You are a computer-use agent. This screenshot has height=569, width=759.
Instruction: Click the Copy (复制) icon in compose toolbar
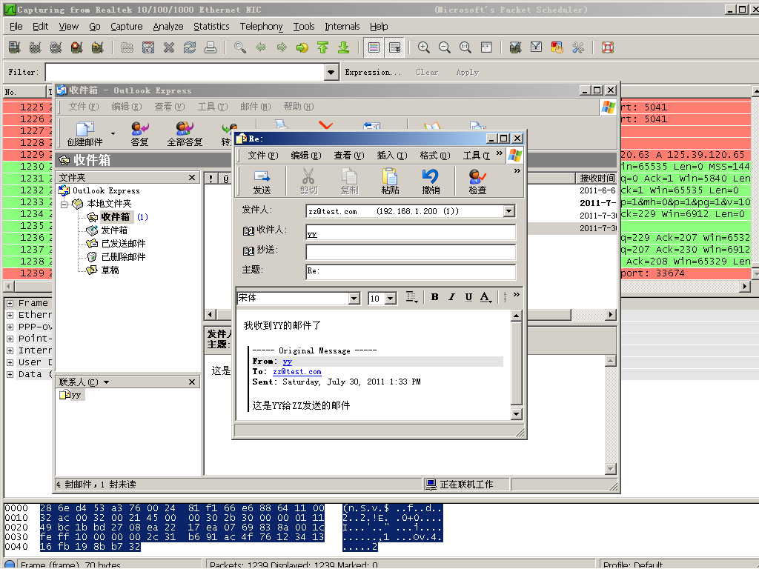click(x=349, y=181)
